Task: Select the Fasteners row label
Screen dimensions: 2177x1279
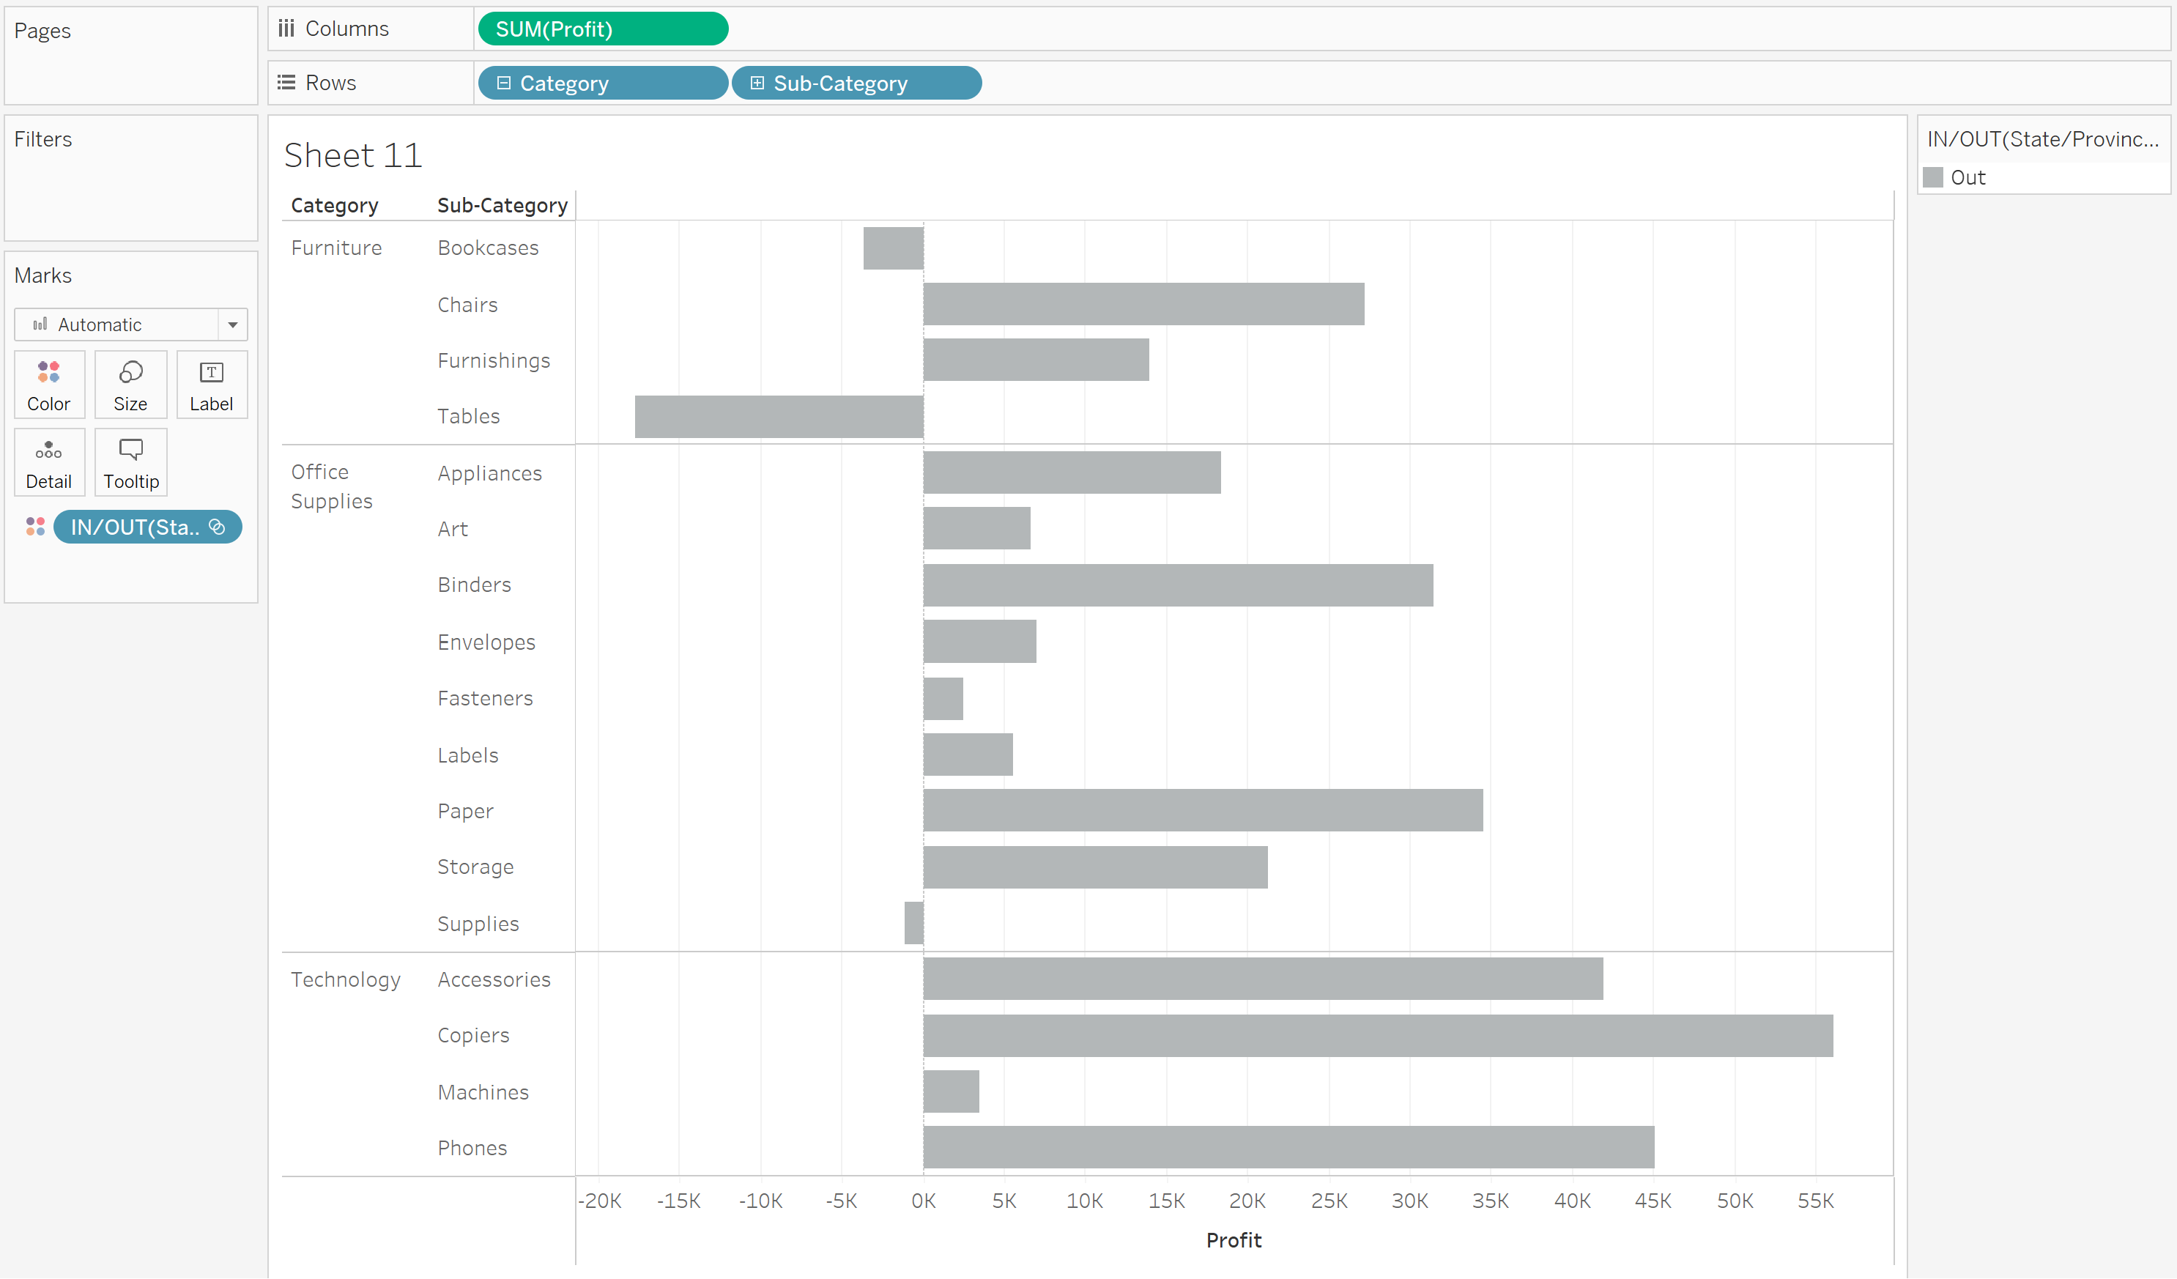Action: [485, 698]
